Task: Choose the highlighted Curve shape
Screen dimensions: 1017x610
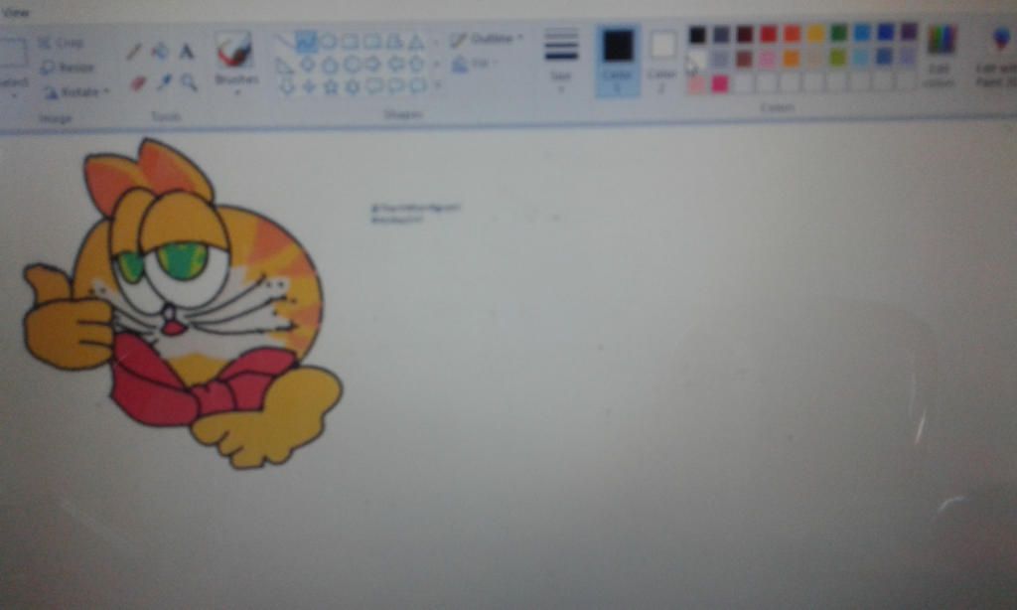Action: [x=306, y=42]
